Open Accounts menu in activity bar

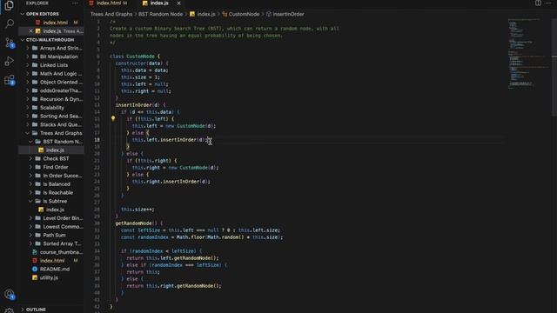pos(10,294)
